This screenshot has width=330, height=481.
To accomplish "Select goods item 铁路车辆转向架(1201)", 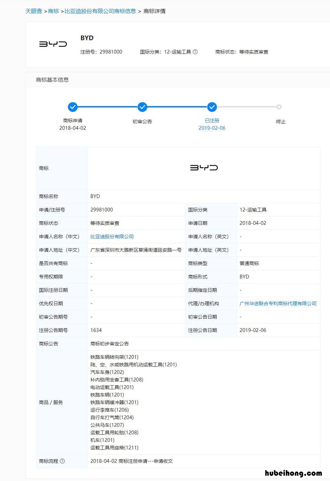I will pyautogui.click(x=114, y=357).
